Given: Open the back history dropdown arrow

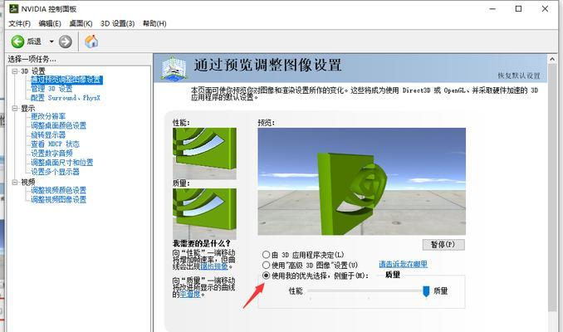Looking at the screenshot, I should point(51,41).
